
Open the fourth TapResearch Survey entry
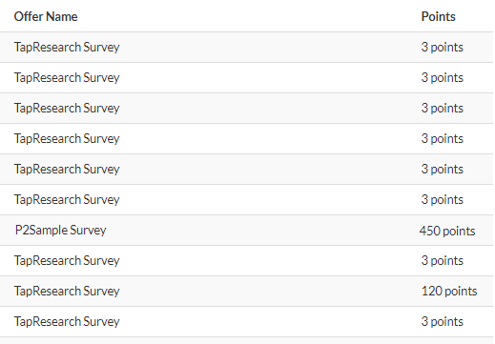point(67,138)
